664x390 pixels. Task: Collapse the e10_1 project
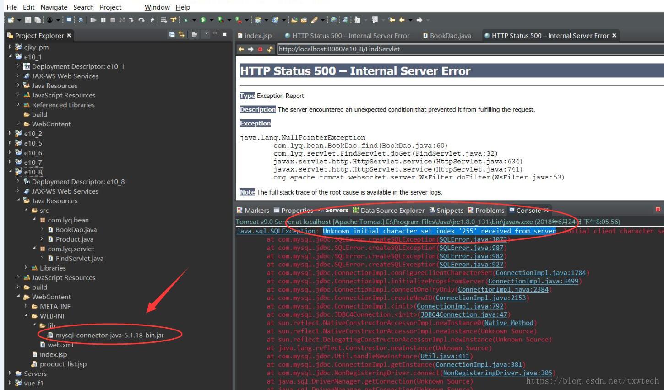tap(10, 56)
